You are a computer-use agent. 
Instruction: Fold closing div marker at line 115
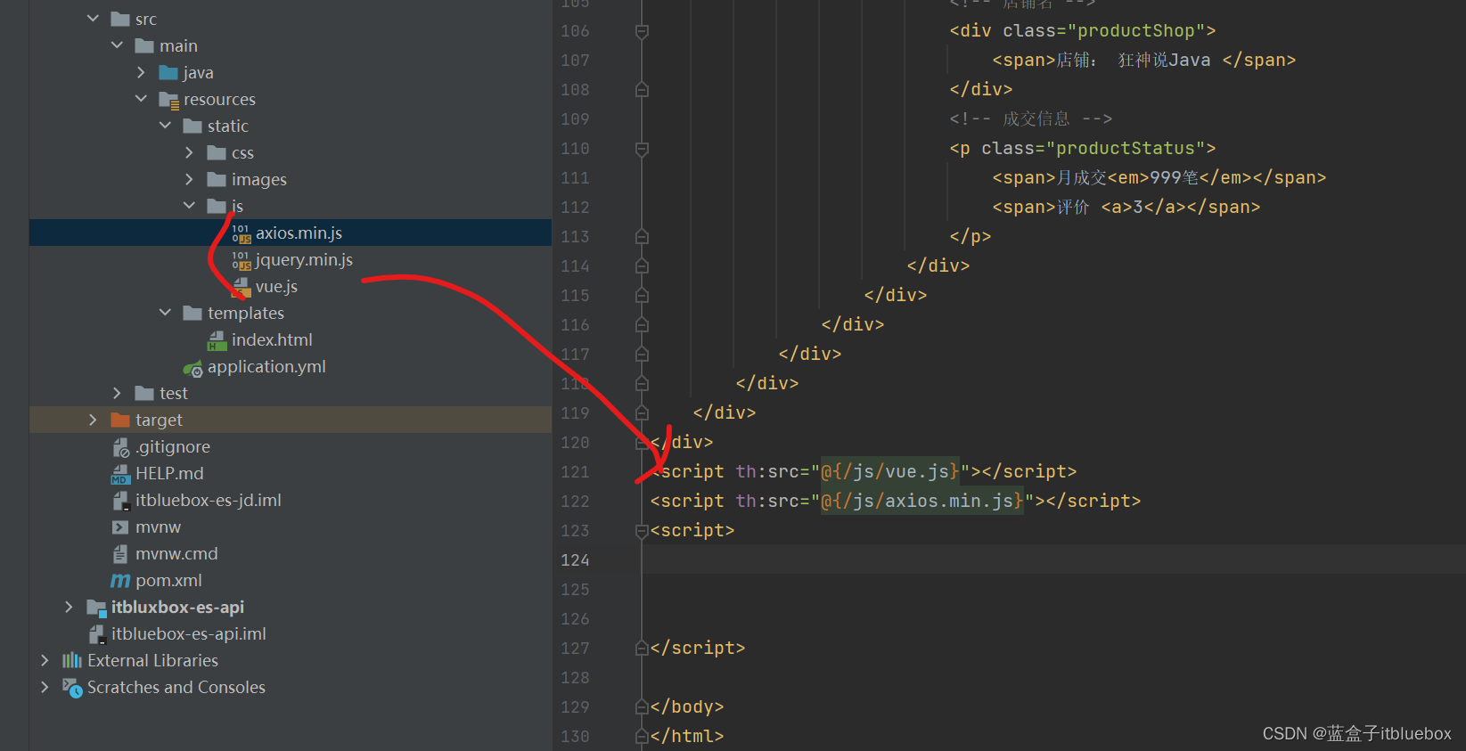click(642, 296)
